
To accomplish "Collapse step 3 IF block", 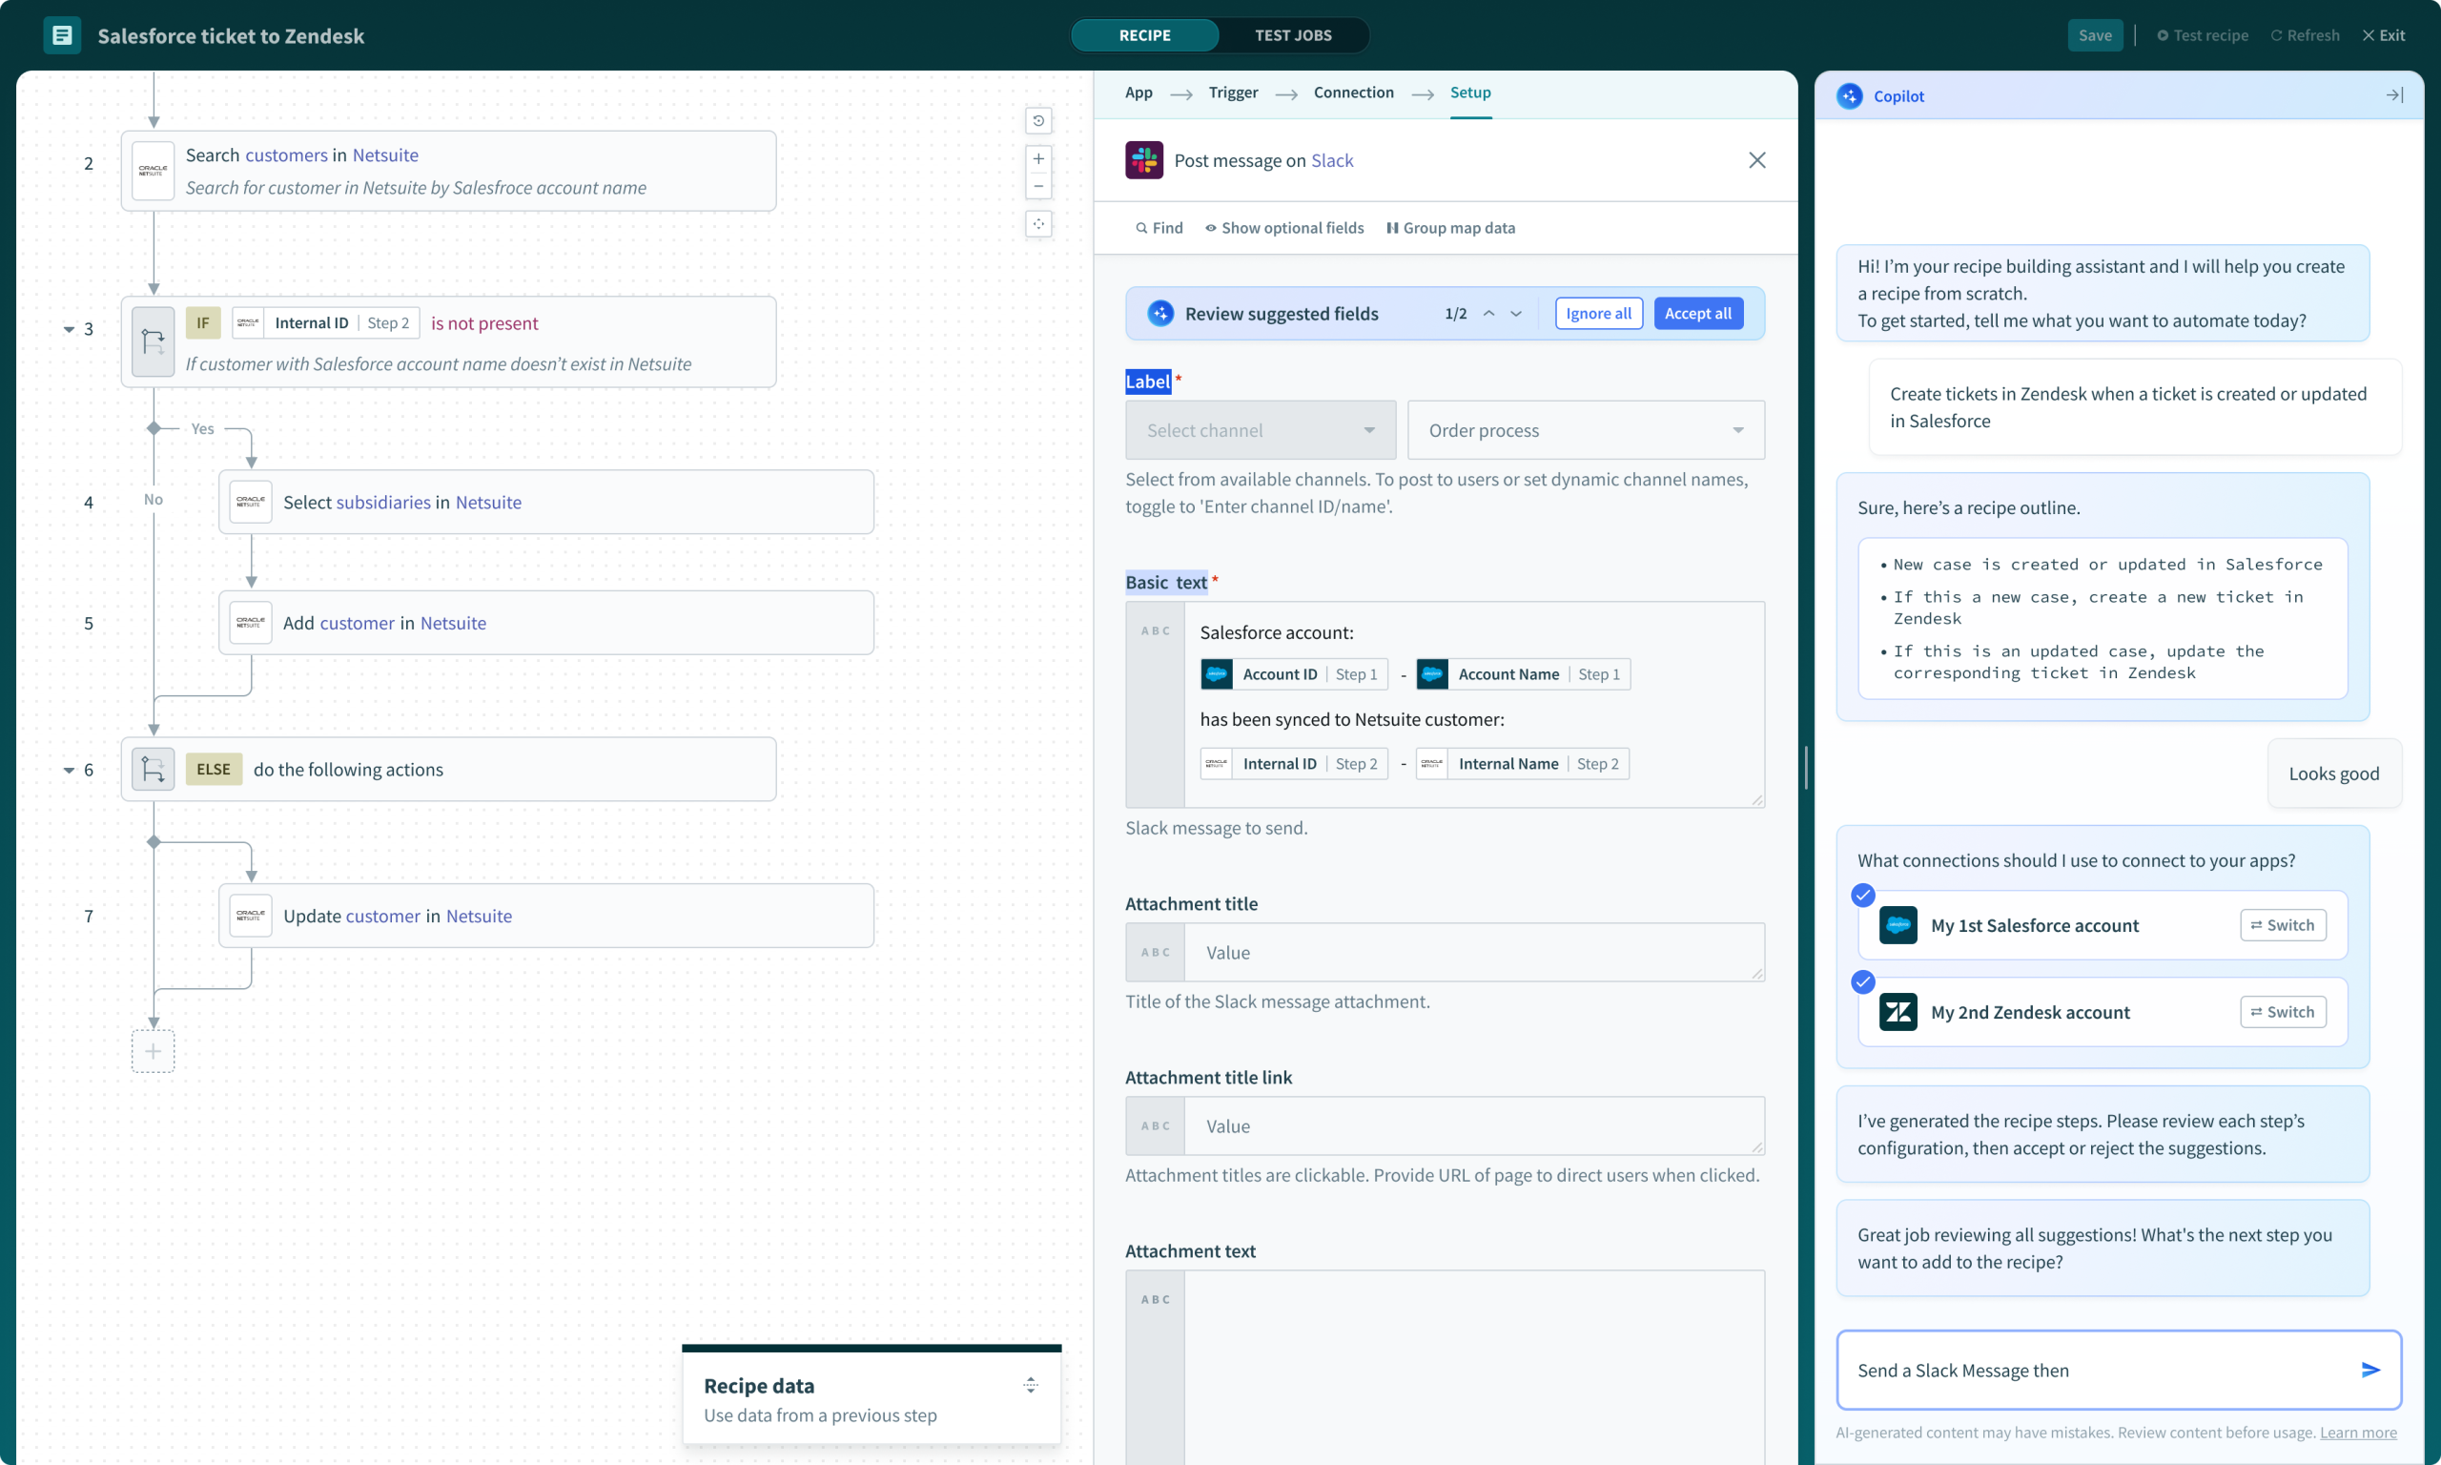I will (69, 329).
